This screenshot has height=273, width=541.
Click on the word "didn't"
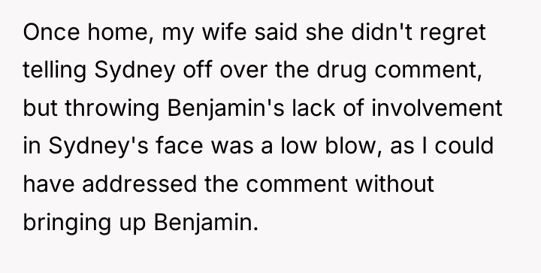pyautogui.click(x=382, y=32)
